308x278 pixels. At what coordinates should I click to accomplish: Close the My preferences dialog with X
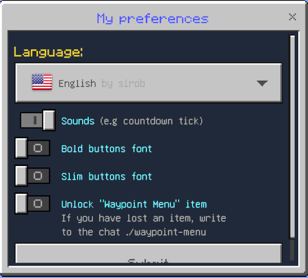(x=293, y=17)
